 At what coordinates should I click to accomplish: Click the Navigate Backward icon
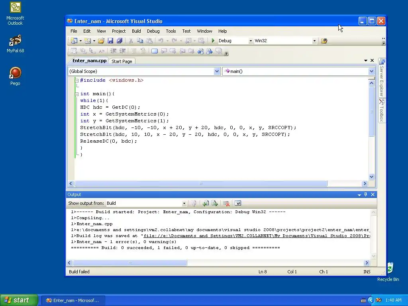[188, 41]
